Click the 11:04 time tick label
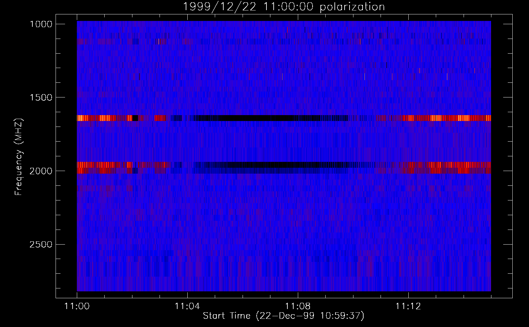 187,306
